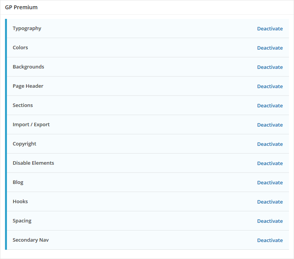
Task: Deactivate the Spacing module
Action: pyautogui.click(x=270, y=221)
